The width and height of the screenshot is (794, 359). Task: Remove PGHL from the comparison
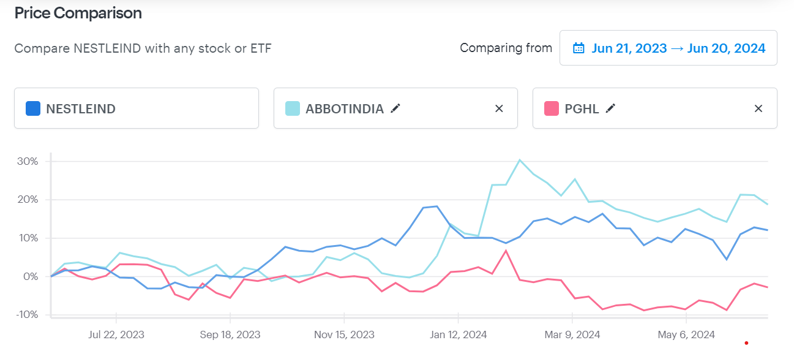(x=758, y=108)
